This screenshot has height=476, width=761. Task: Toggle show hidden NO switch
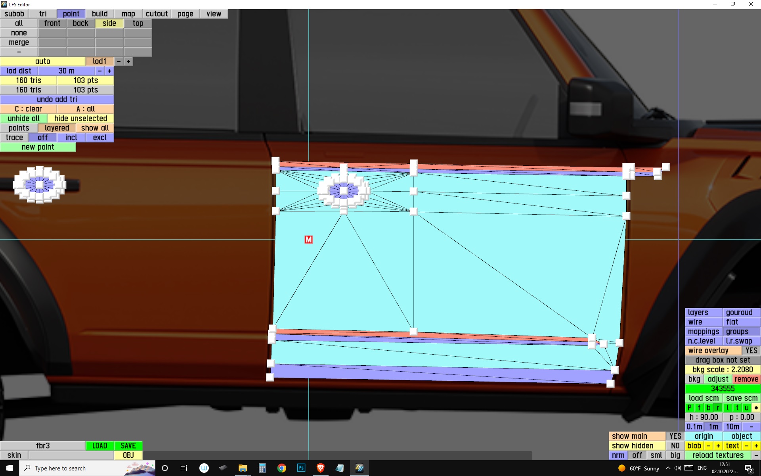(675, 446)
